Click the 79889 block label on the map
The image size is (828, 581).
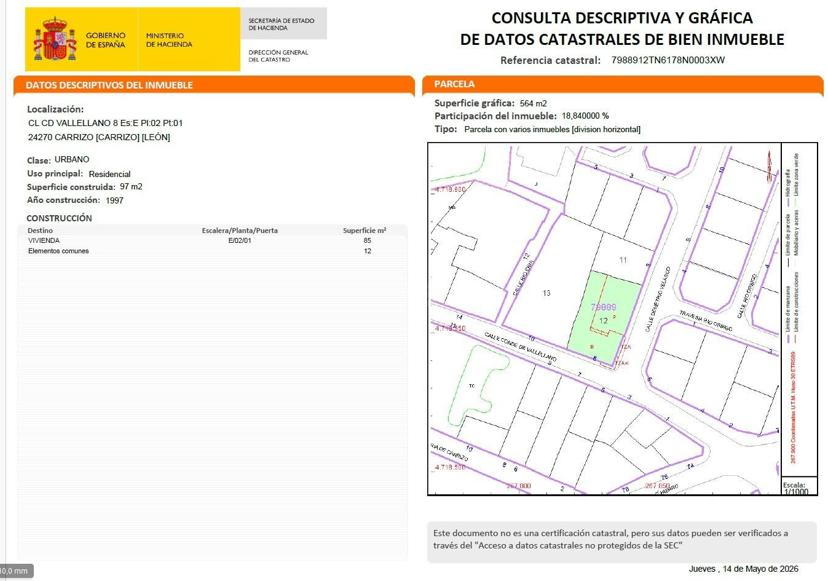(603, 307)
